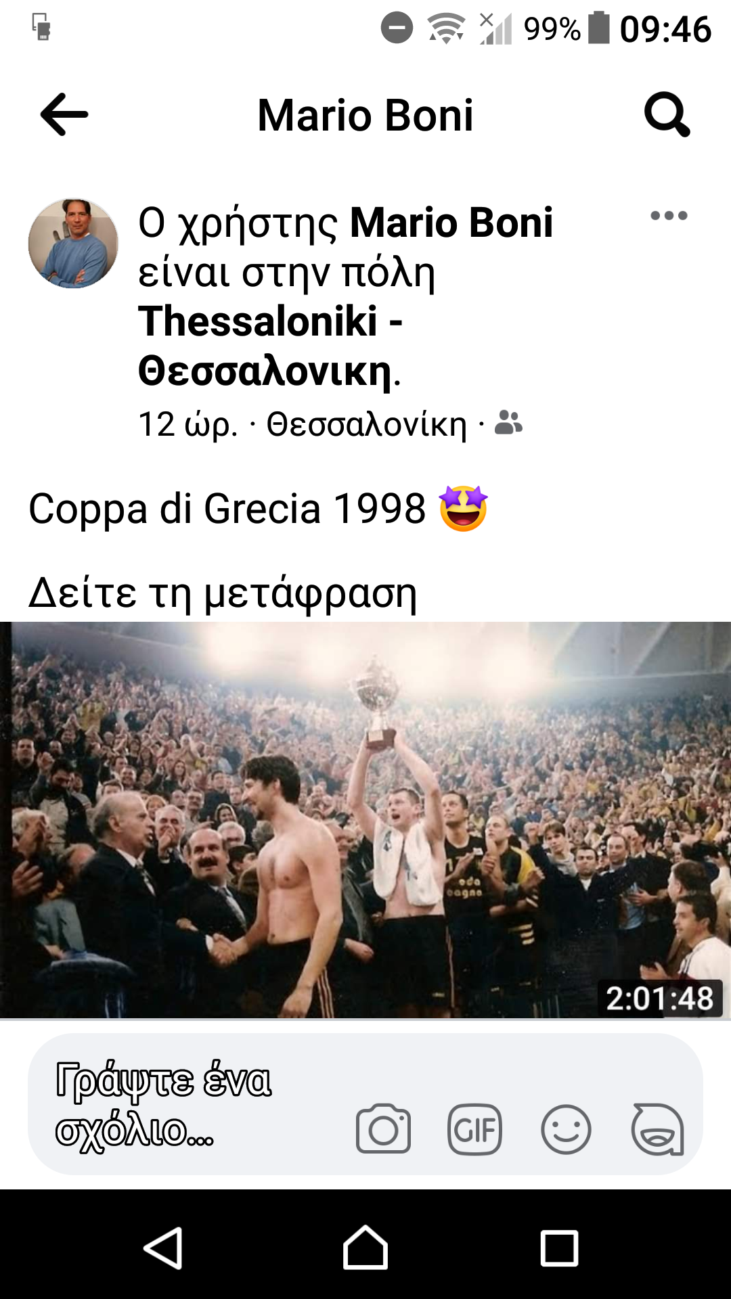Viewport: 731px width, 1299px height.
Task: Open the bold Mario Boni name link
Action: (x=451, y=223)
